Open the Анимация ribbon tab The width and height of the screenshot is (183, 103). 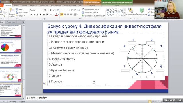(x=44, y=5)
